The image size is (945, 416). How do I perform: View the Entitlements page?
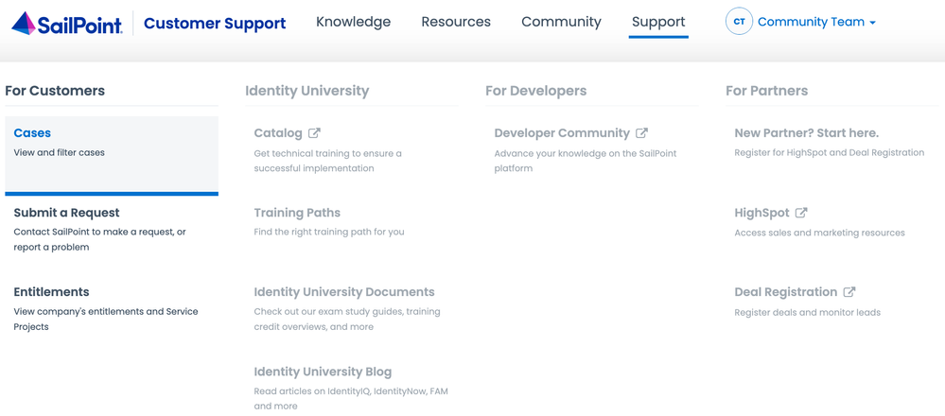(x=51, y=292)
